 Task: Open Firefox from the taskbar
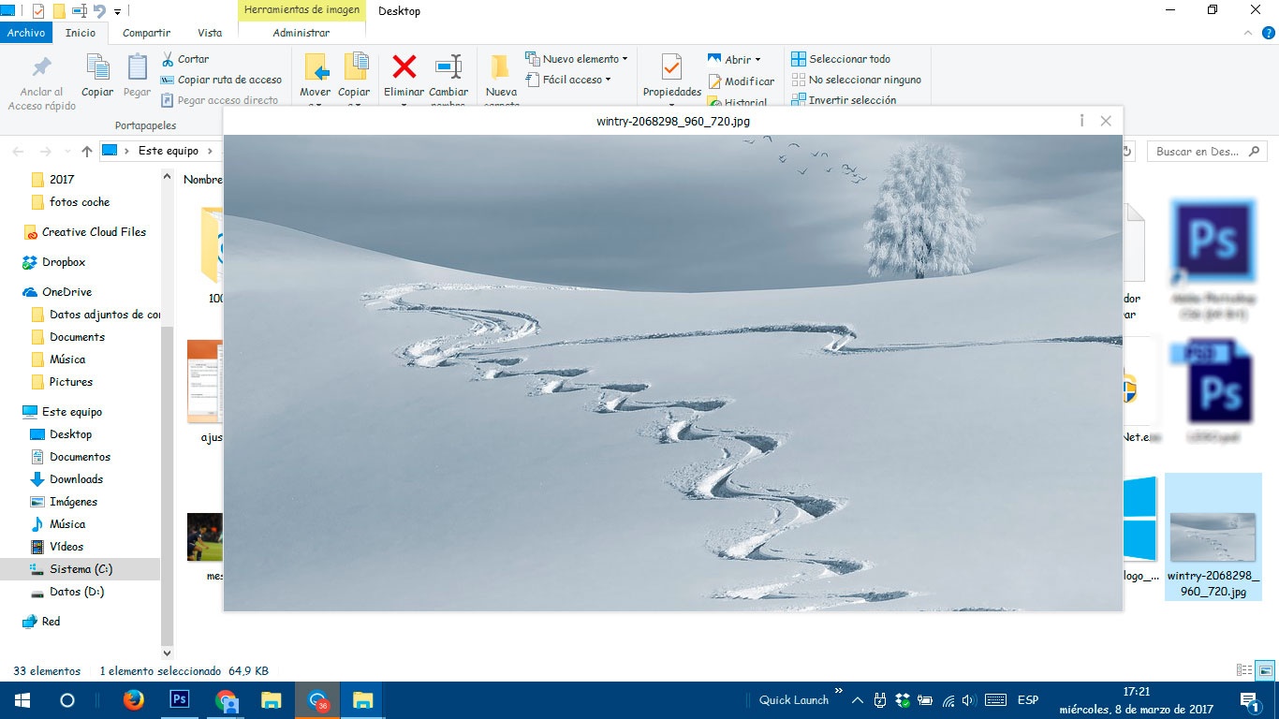pyautogui.click(x=134, y=699)
